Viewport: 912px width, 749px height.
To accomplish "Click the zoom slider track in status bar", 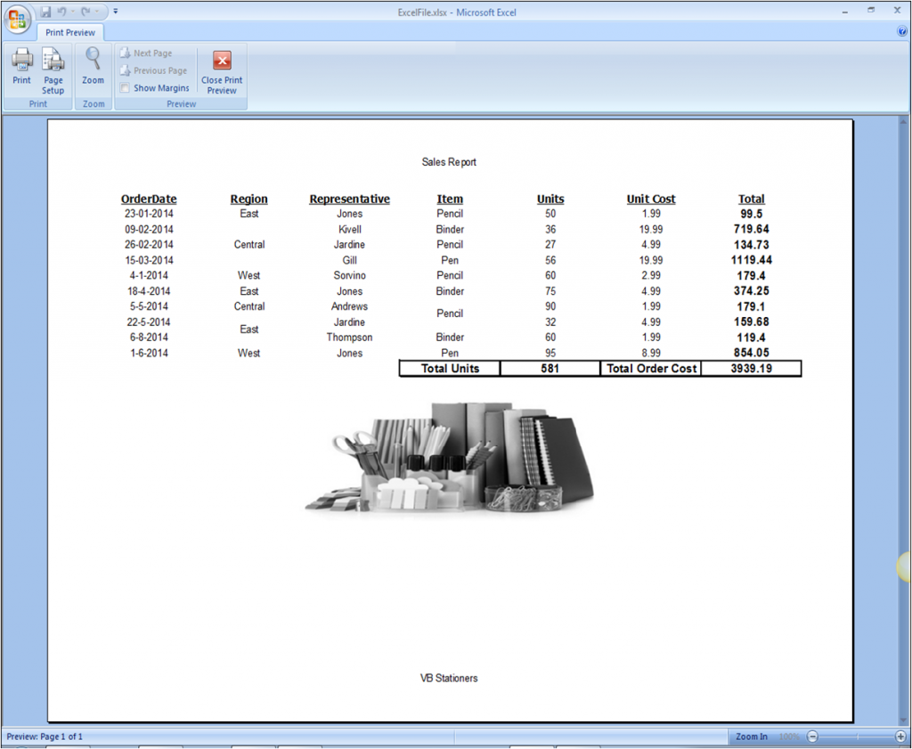I will [857, 737].
